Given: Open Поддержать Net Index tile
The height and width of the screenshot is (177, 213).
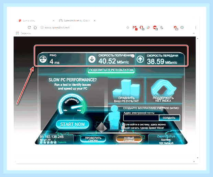Looking at the screenshot, I should [163, 90].
